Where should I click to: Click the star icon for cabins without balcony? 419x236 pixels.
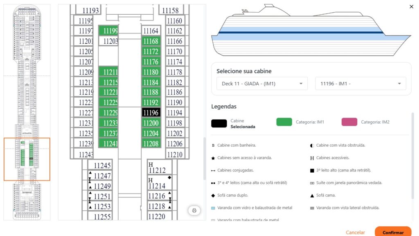click(213, 158)
